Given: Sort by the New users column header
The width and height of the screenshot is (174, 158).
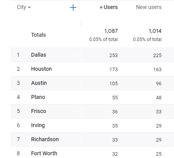Looking at the screenshot, I should coord(149,7).
